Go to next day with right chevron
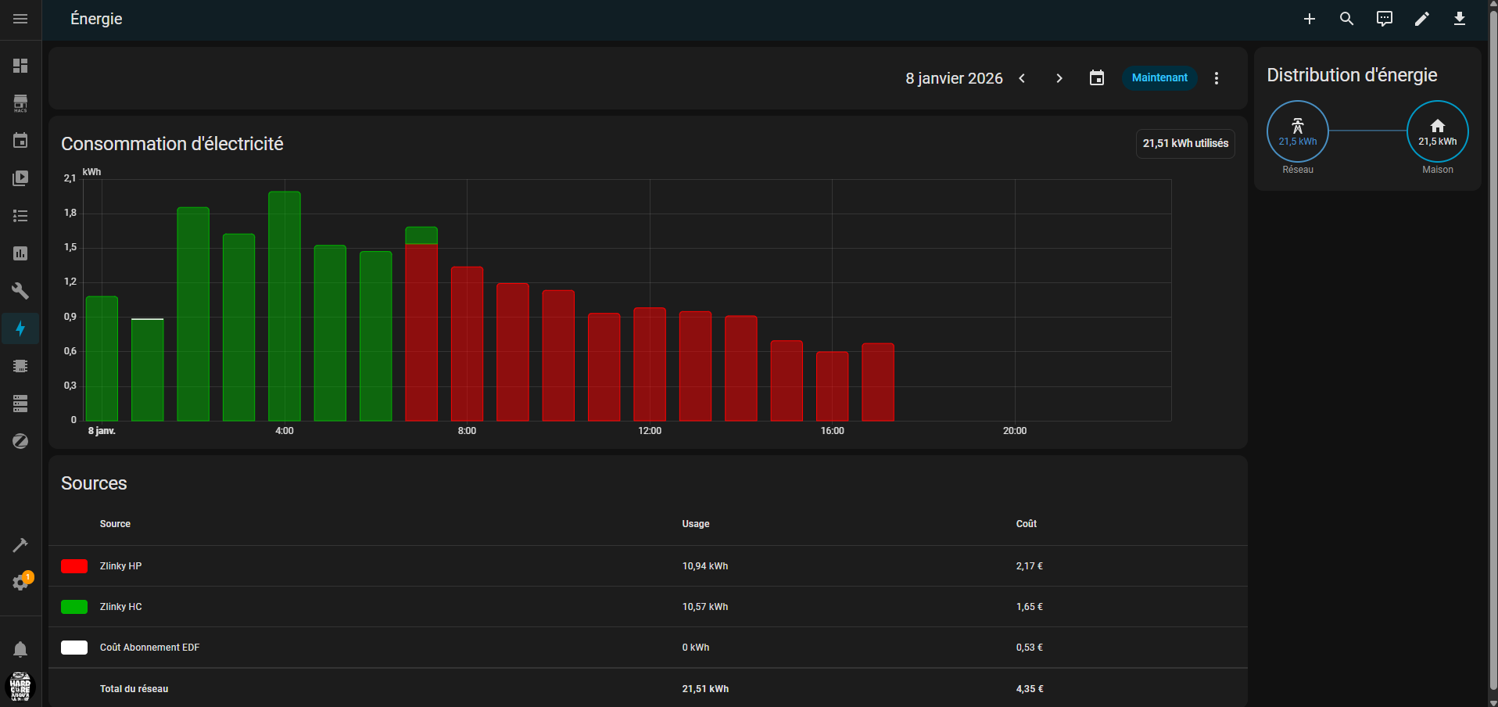Image resolution: width=1498 pixels, height=707 pixels. [1059, 78]
